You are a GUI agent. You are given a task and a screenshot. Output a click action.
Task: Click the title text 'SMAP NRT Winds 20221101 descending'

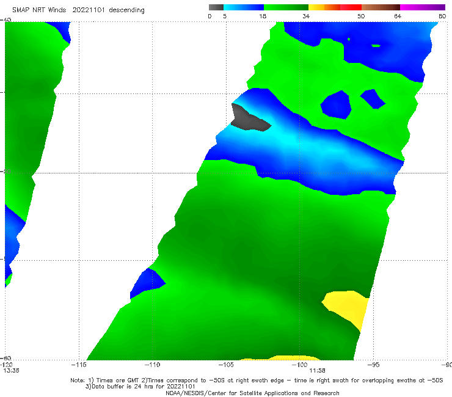point(78,10)
